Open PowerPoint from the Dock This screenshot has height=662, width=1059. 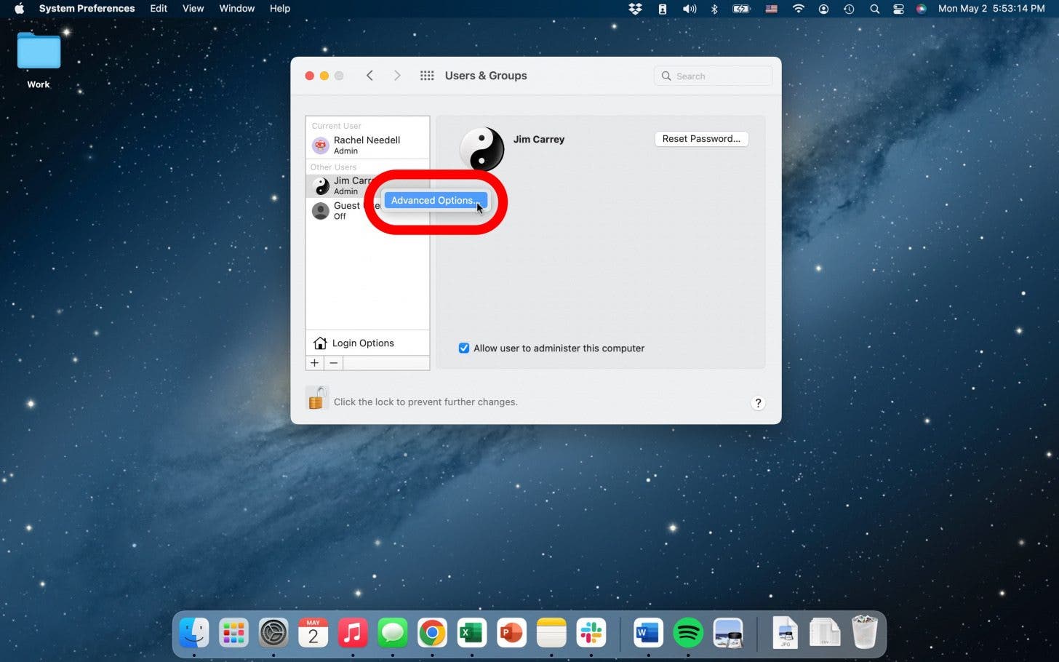click(x=511, y=633)
